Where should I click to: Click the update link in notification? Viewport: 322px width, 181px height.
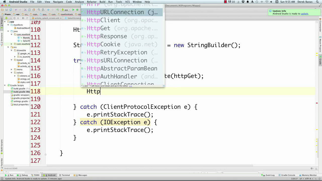tap(304, 14)
